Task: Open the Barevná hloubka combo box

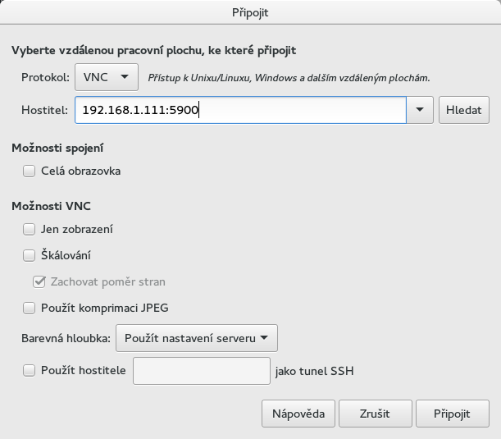Action: [197, 337]
